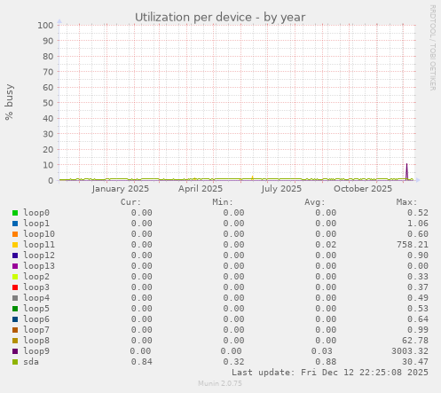This screenshot has height=393, width=441.
Task: Select the loop9 legend label
Action: pyautogui.click(x=36, y=351)
